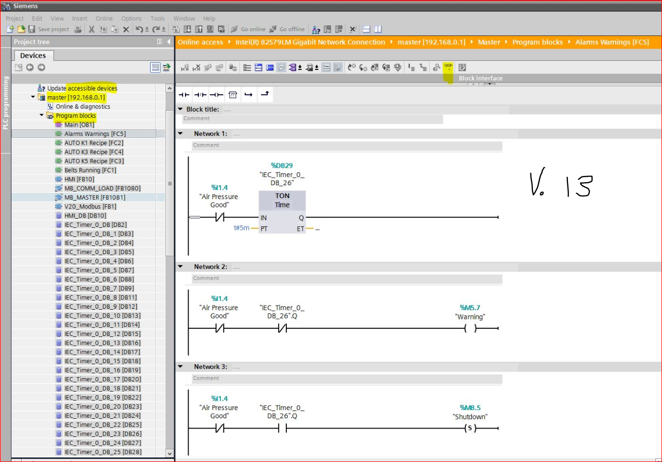Insert a normally open contact
The height and width of the screenshot is (462, 662).
click(183, 95)
